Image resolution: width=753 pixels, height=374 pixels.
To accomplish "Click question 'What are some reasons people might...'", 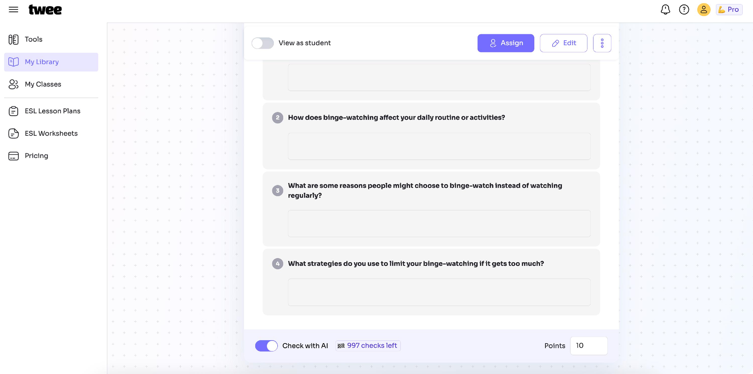I will tap(425, 190).
